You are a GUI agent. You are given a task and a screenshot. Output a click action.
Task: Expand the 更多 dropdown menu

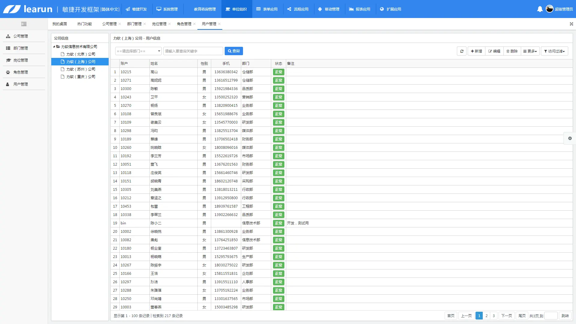click(x=530, y=51)
